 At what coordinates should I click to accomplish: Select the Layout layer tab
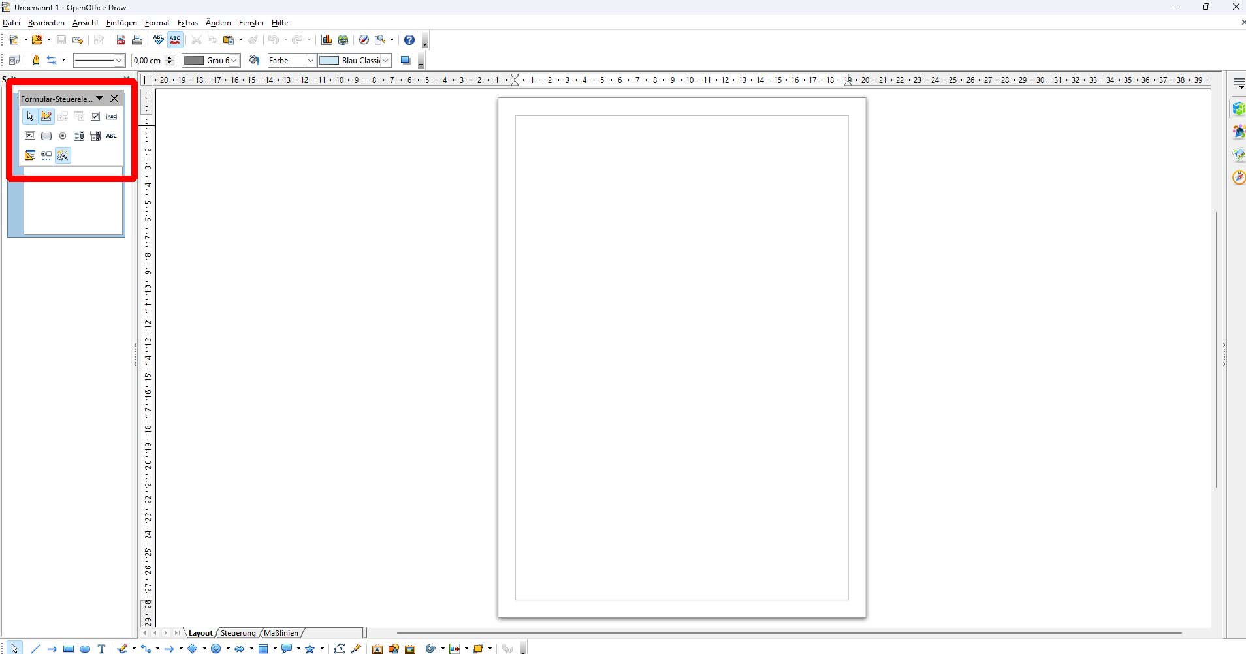(x=200, y=633)
